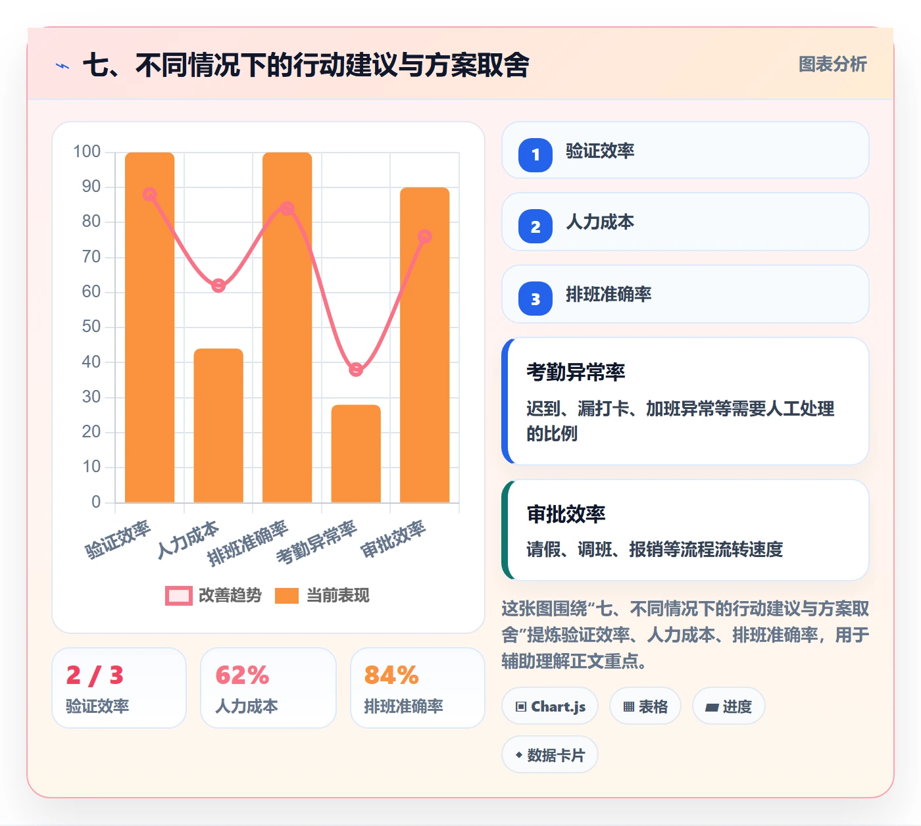Toggle the 改善趋势 legend swatch
This screenshot has width=921, height=826.
pyautogui.click(x=178, y=595)
